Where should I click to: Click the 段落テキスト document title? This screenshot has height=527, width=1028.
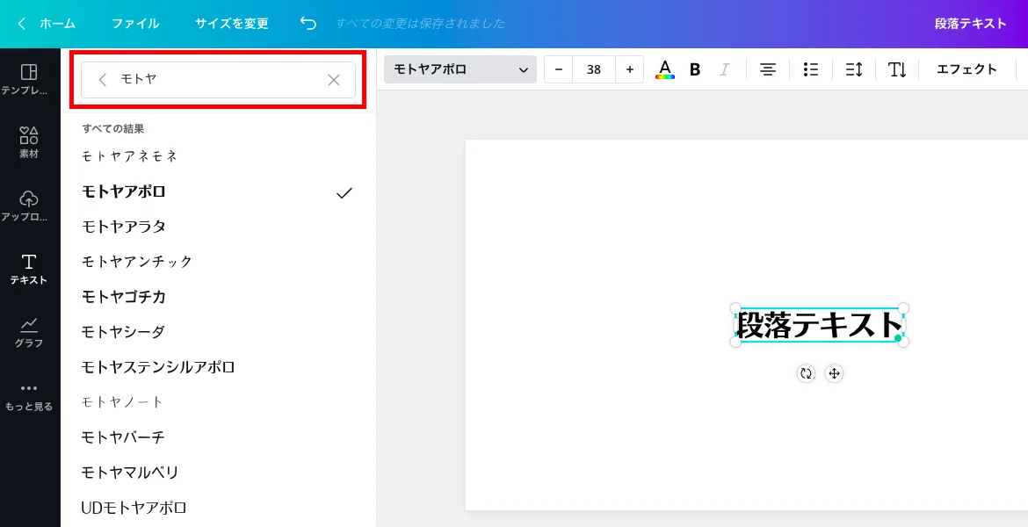[x=970, y=24]
